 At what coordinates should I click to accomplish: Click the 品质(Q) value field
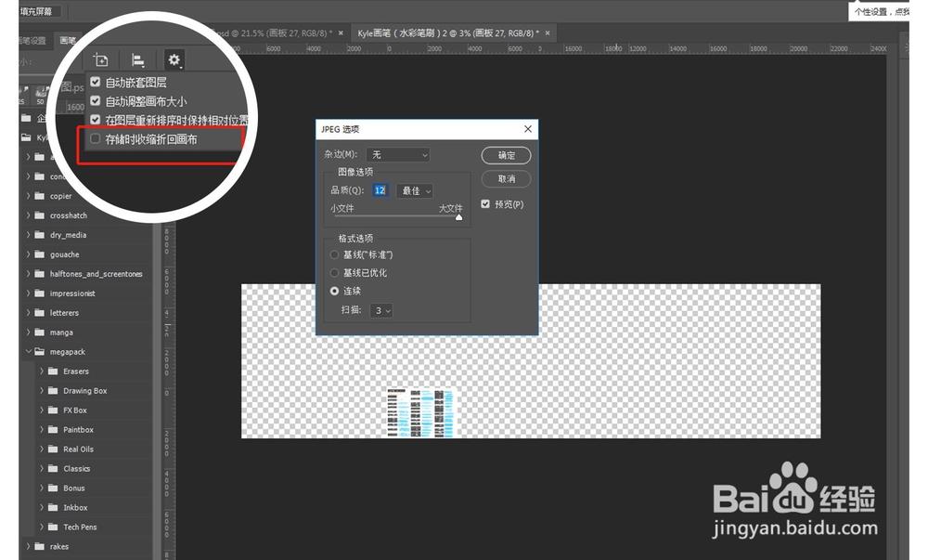(x=380, y=190)
